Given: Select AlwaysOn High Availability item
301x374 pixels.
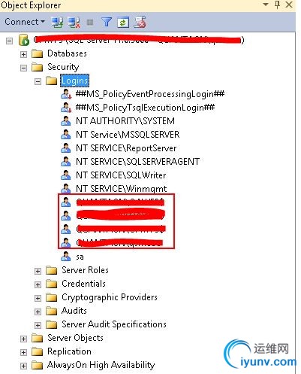Looking at the screenshot, I should [101, 365].
